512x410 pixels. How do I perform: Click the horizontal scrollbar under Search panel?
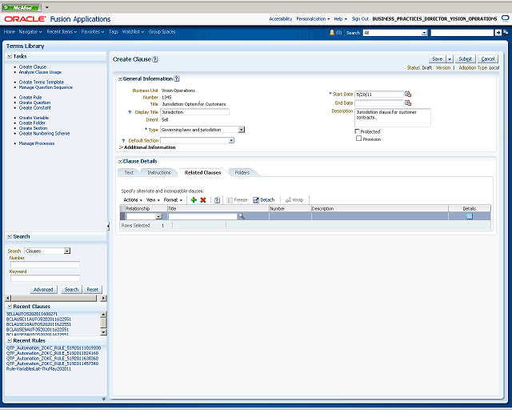[x=54, y=298]
